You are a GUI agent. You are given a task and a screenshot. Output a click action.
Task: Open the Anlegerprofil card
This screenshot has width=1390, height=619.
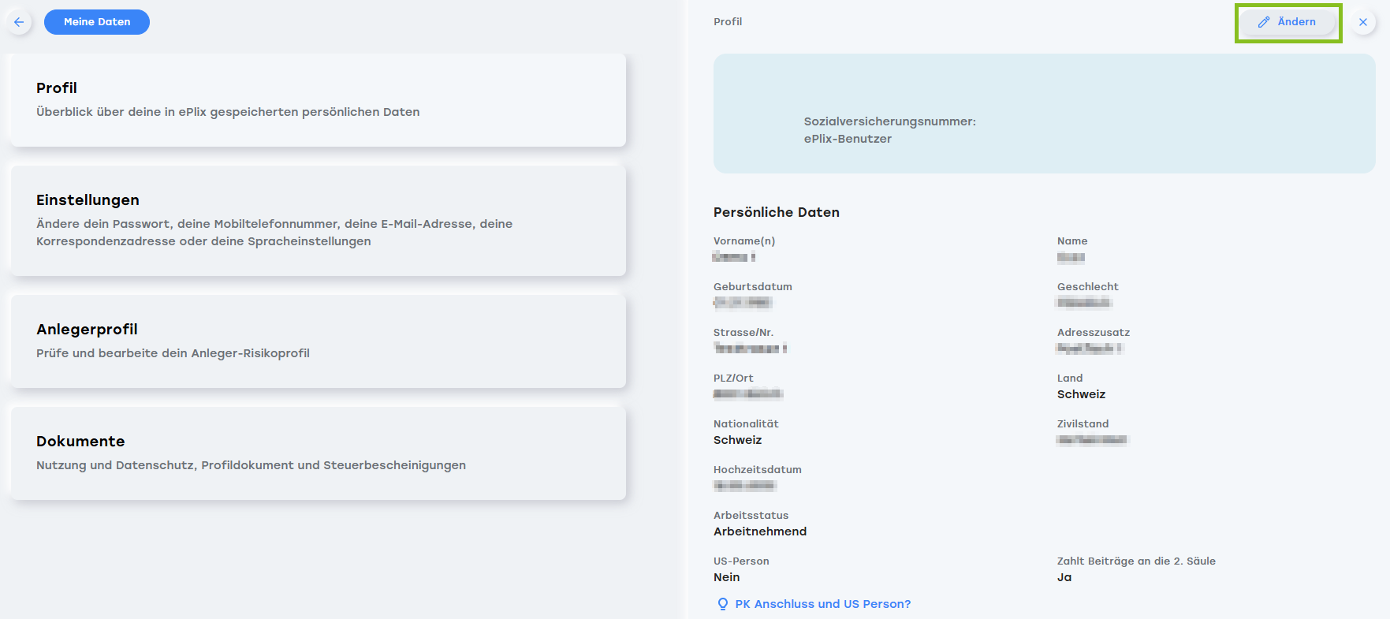pyautogui.click(x=319, y=341)
